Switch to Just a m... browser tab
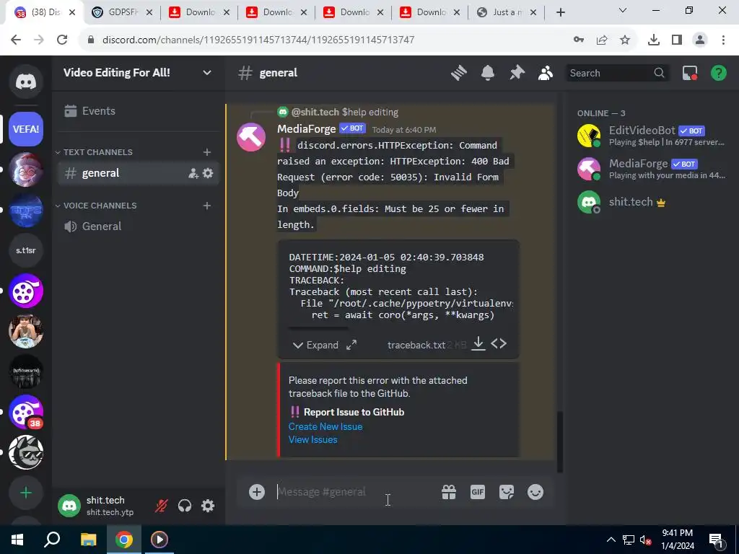739x554 pixels. pyautogui.click(x=507, y=12)
